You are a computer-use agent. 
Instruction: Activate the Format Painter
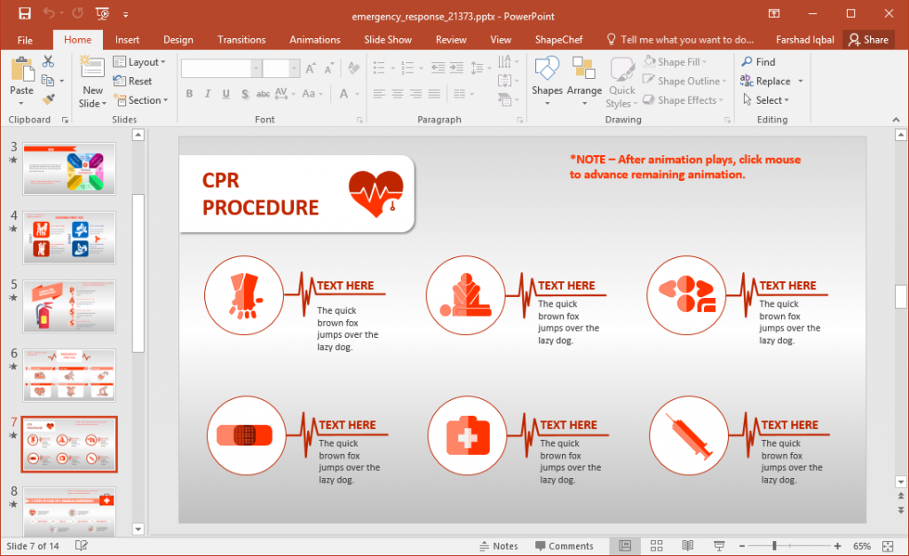click(x=51, y=98)
